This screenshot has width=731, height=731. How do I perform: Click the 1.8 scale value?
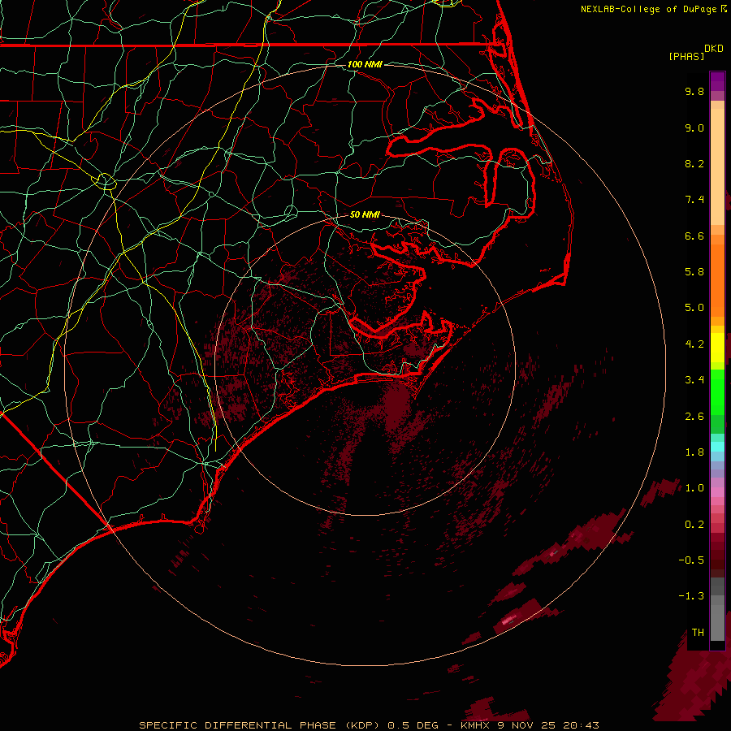(x=694, y=452)
